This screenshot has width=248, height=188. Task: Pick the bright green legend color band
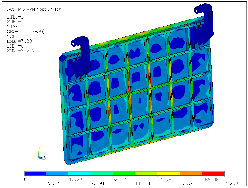click(124, 173)
